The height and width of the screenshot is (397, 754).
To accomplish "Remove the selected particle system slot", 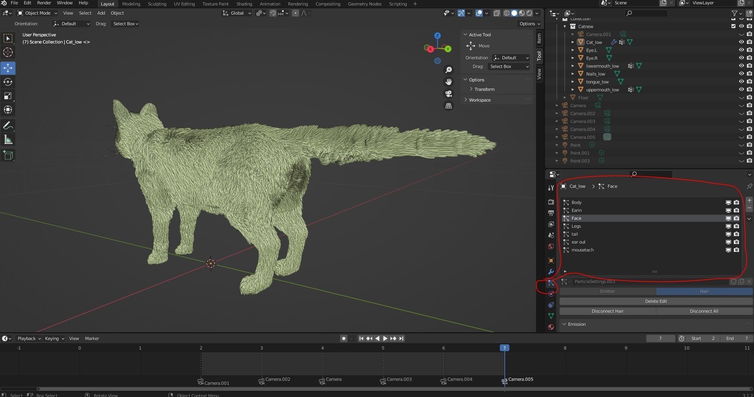I will 749,208.
